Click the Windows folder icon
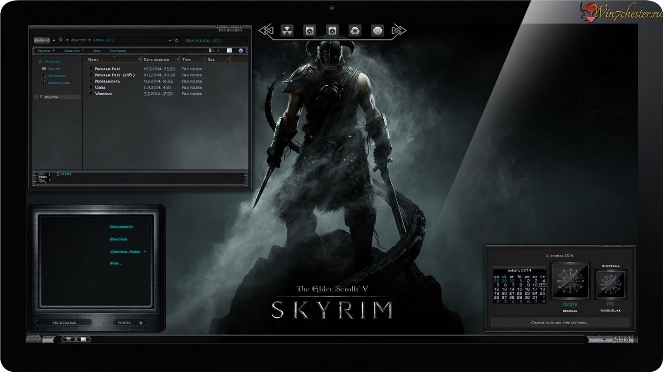Screen dimensions: 663x372 tap(91, 94)
